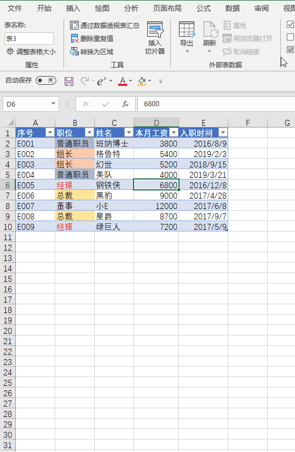The height and width of the screenshot is (452, 295).
Task: Click the Export (导出) table icon
Action: [187, 30]
